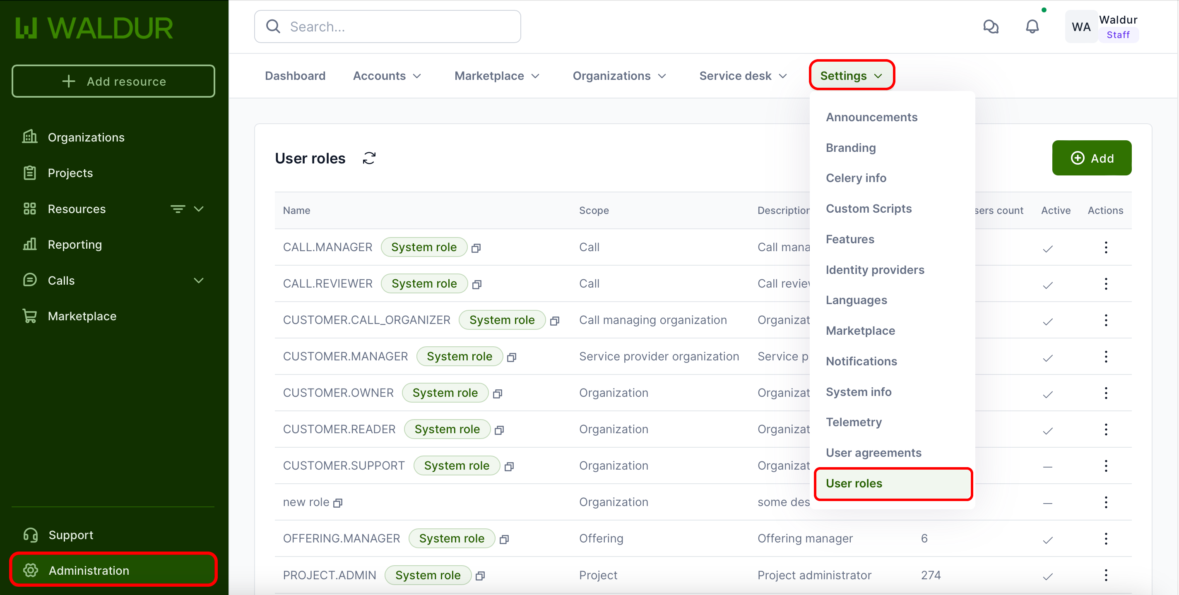Click the Resources filter icon in sidebar

[x=178, y=209]
